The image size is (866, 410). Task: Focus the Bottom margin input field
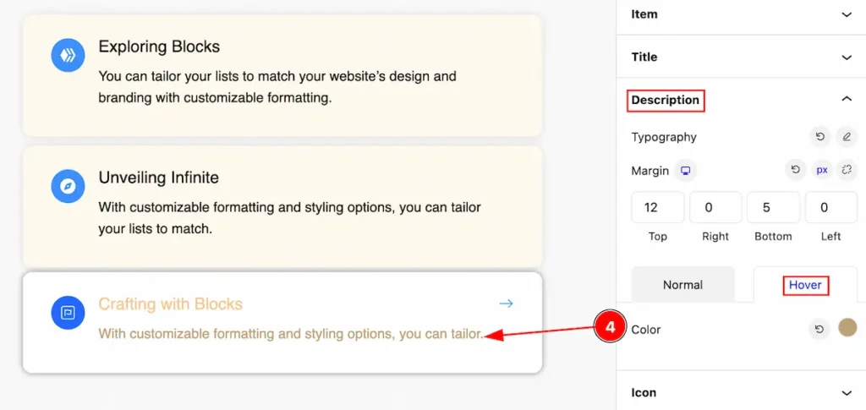tap(773, 207)
